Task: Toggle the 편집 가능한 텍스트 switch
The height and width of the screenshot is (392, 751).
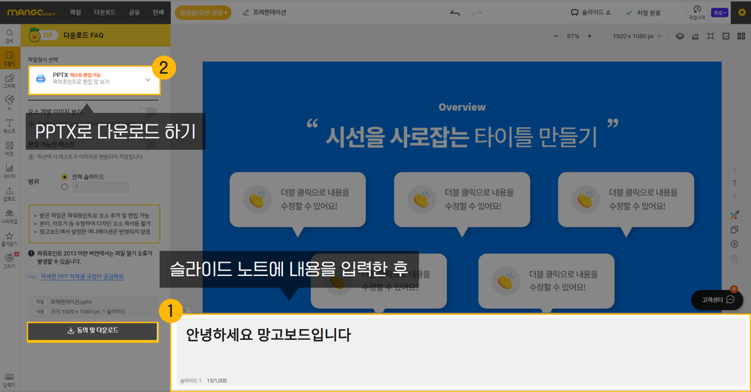Action: [147, 144]
